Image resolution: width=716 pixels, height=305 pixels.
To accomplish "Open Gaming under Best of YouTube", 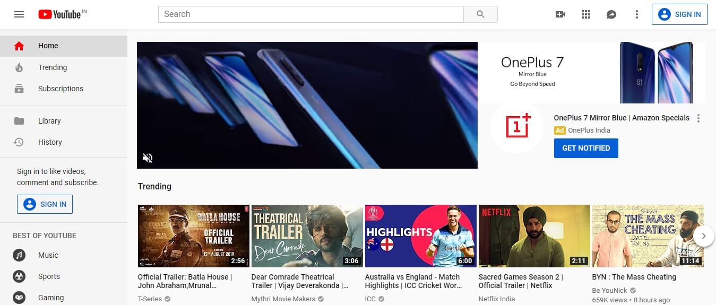I will pyautogui.click(x=64, y=298).
